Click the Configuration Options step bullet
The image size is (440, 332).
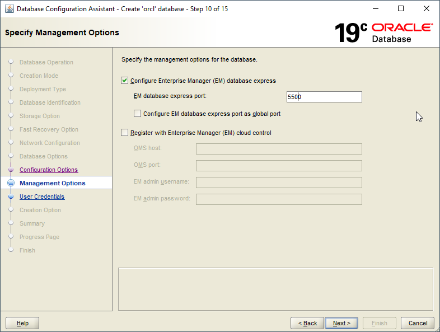pyautogui.click(x=11, y=170)
